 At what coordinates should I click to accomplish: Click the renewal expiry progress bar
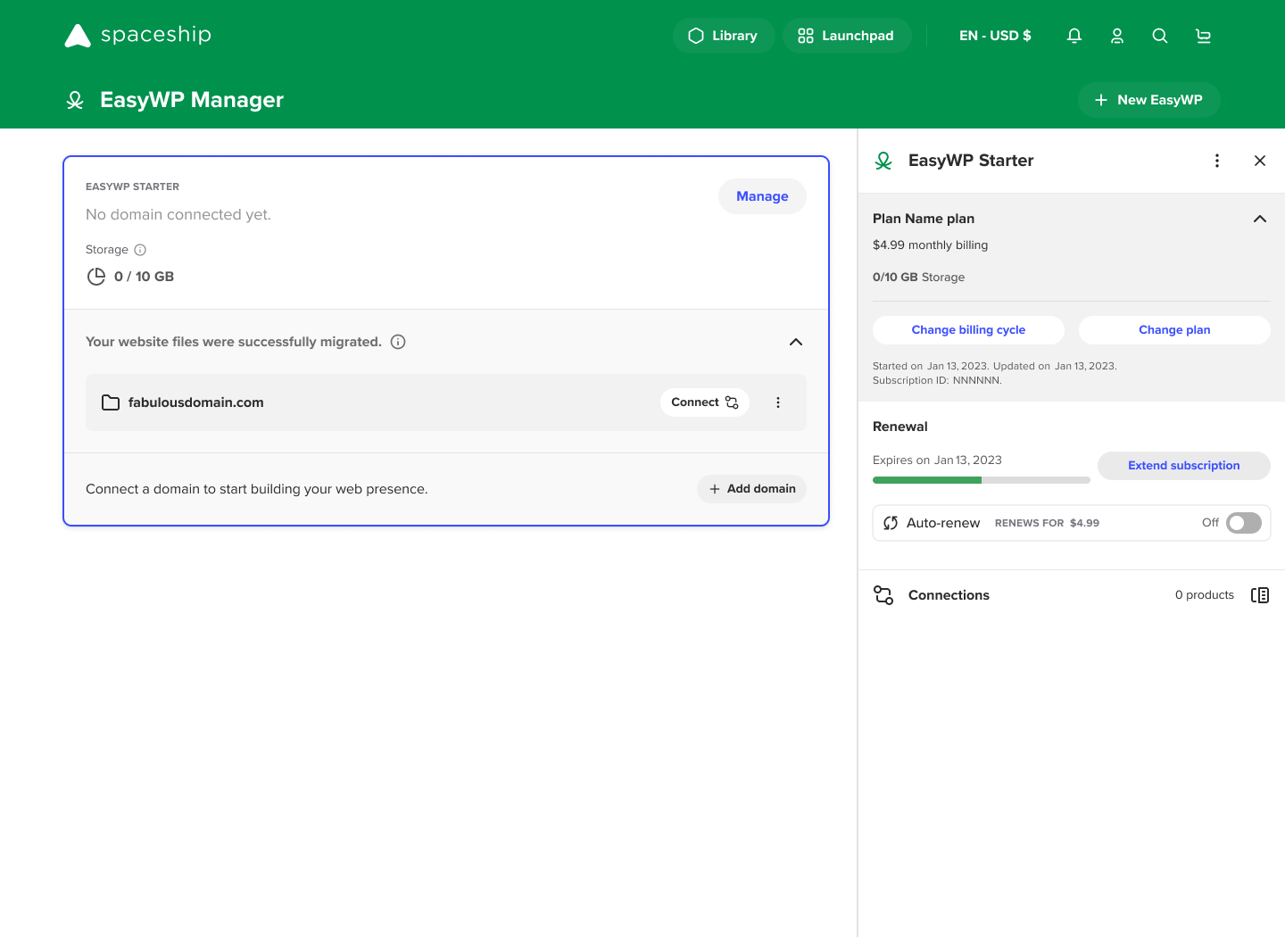[981, 480]
